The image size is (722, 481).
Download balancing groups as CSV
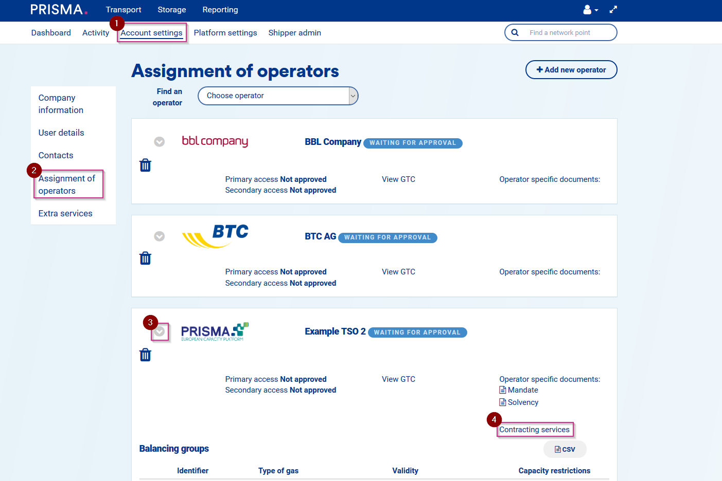(565, 449)
